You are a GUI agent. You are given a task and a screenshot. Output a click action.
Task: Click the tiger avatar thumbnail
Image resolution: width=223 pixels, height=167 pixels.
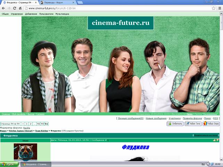[x=25, y=151]
